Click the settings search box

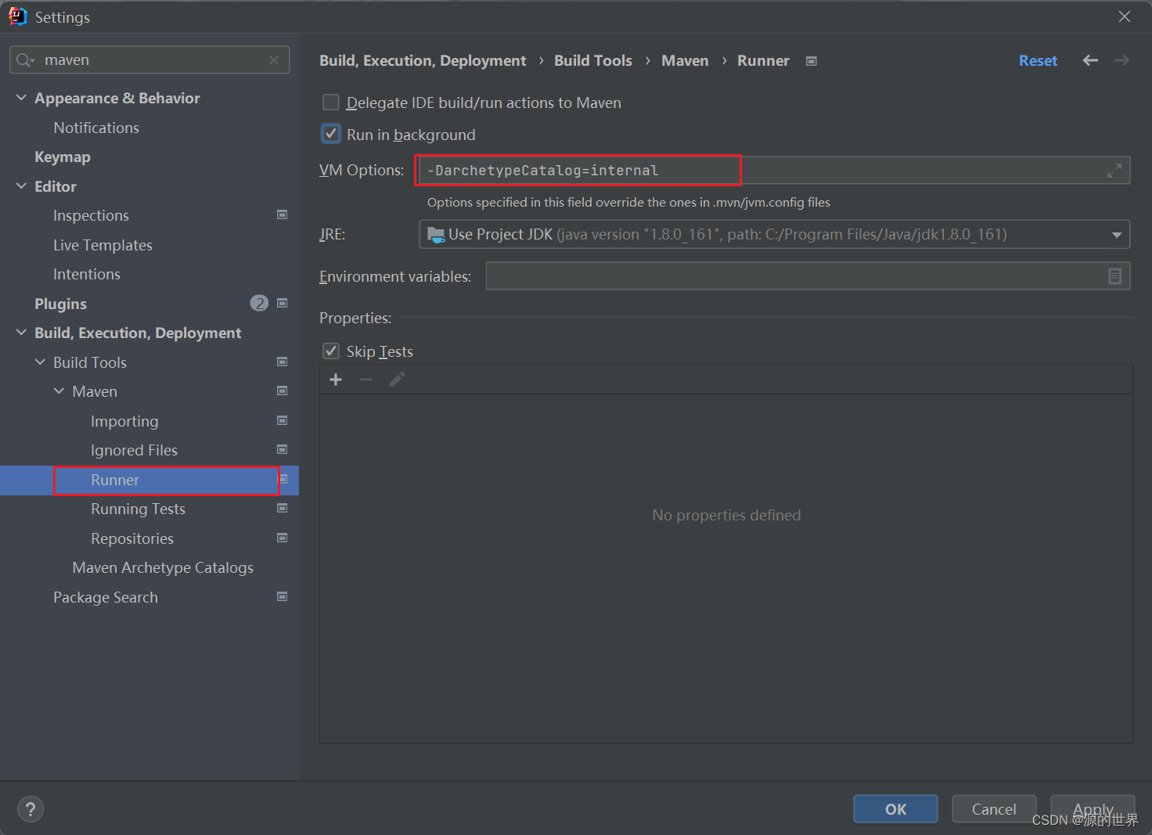(149, 60)
